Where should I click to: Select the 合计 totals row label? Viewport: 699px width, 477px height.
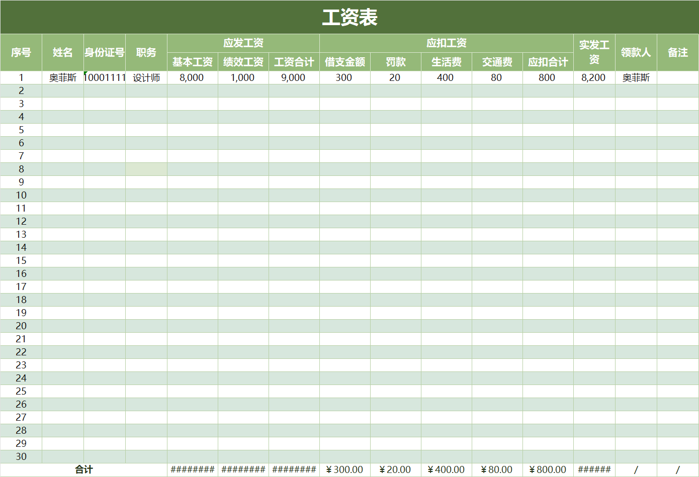click(x=83, y=469)
